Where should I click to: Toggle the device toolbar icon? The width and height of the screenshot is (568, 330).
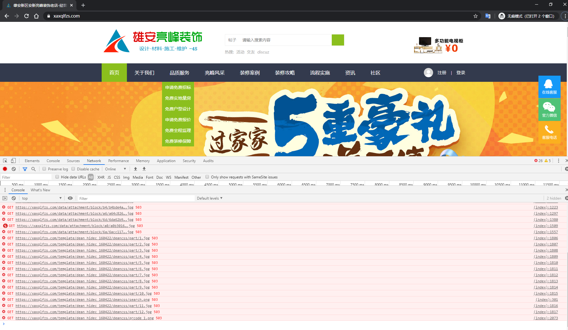pos(13,161)
